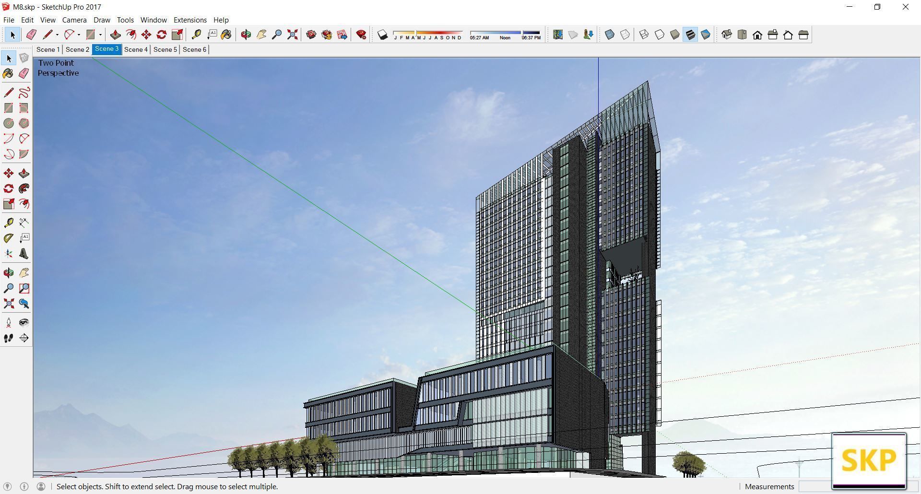Toggle Back Edges display
The width and height of the screenshot is (921, 494).
pyautogui.click(x=625, y=35)
